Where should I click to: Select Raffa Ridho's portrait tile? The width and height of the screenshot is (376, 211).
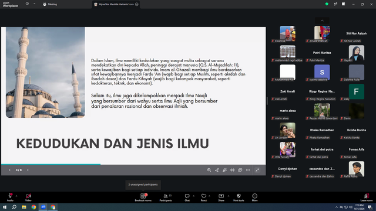[x=357, y=169]
